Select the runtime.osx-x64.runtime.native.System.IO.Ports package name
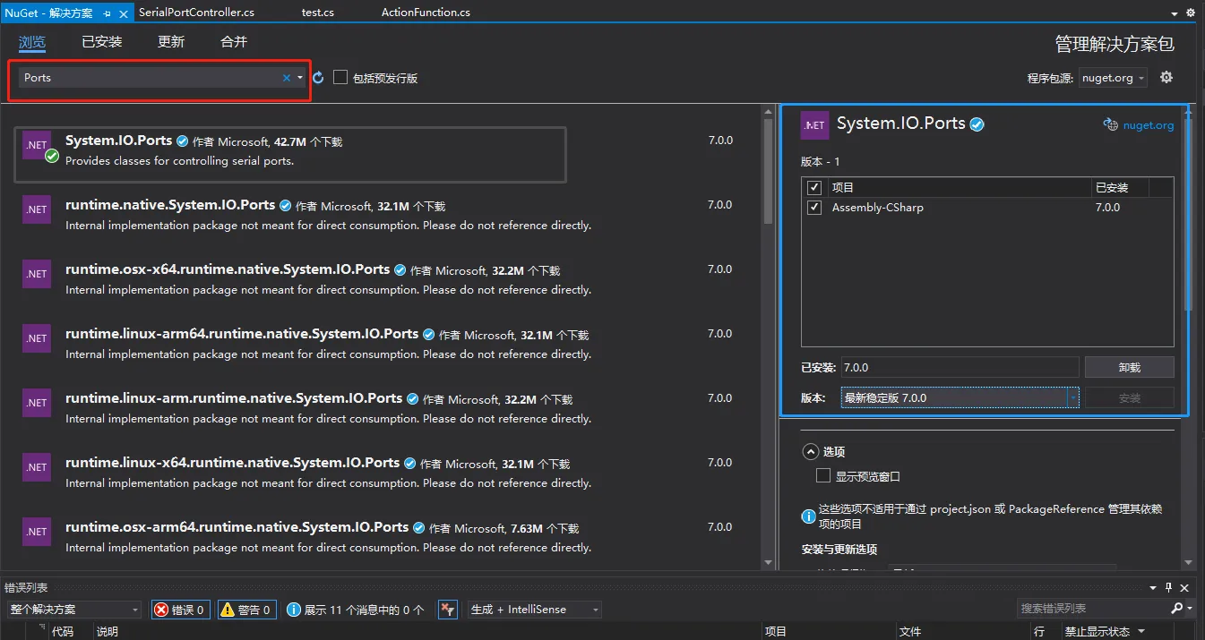 coord(228,269)
